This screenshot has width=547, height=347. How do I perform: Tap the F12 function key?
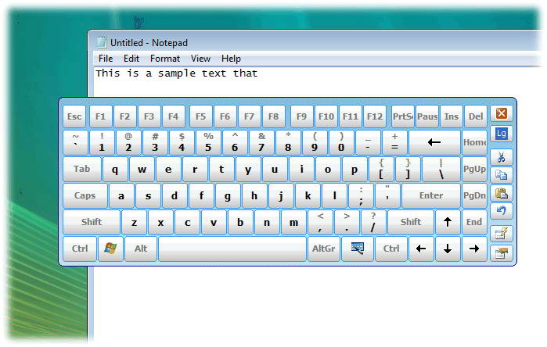click(375, 116)
